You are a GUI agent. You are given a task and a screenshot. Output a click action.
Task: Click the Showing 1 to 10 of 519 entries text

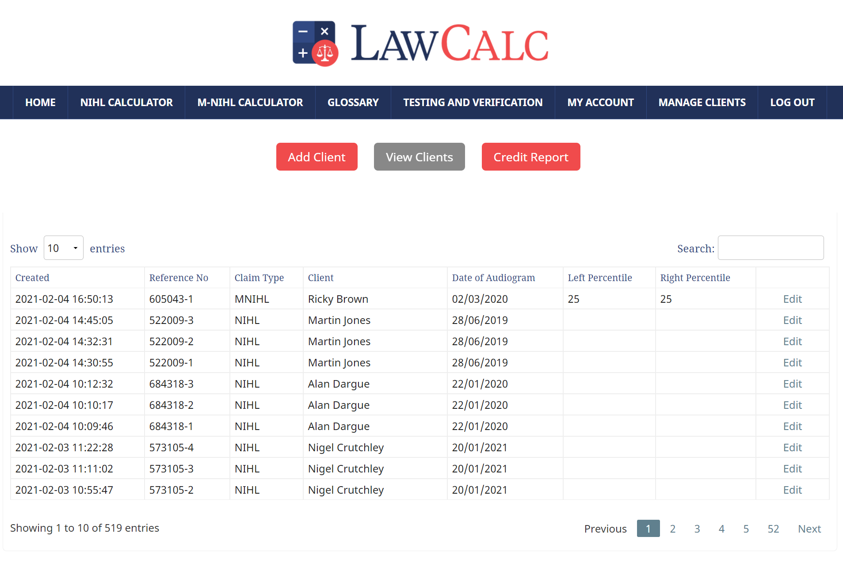tap(84, 528)
